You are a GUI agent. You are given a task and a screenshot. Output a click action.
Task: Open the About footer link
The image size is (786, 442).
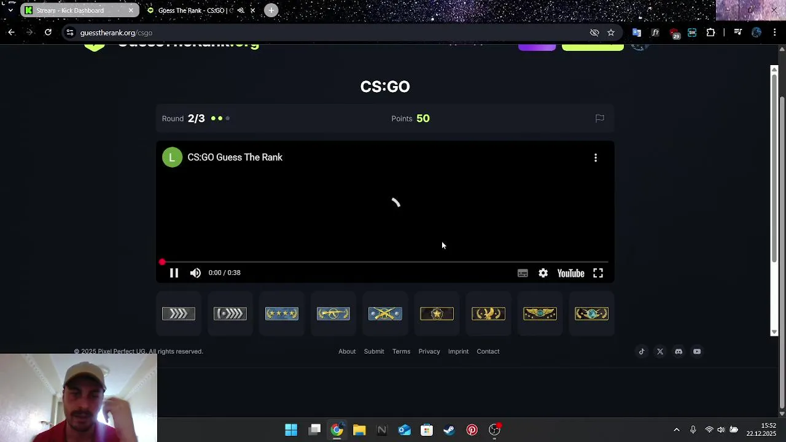(x=347, y=351)
